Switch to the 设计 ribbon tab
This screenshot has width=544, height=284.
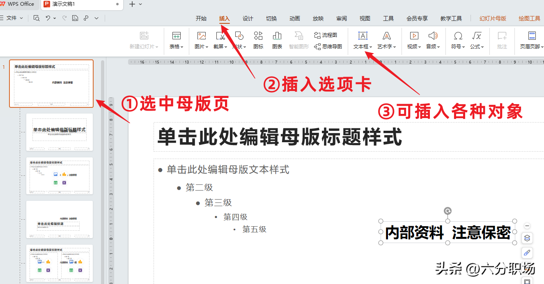click(248, 18)
